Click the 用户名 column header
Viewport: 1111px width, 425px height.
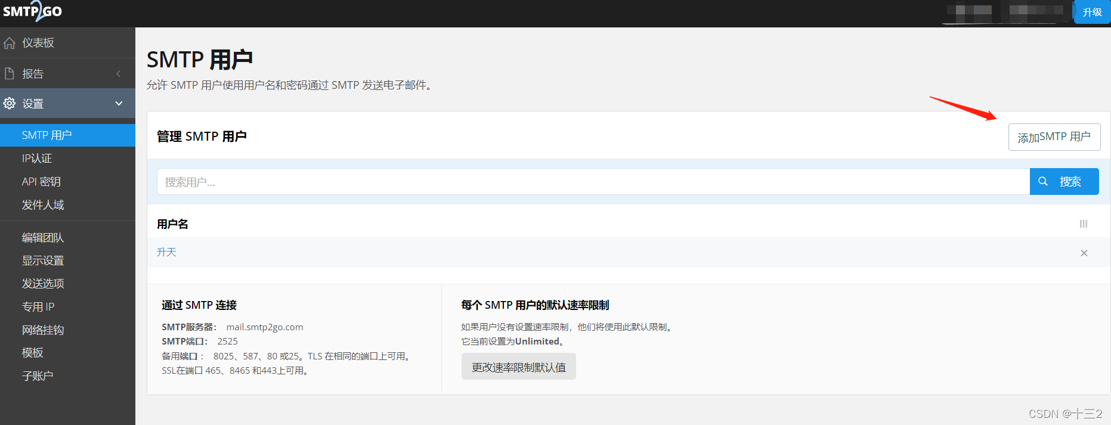point(172,224)
